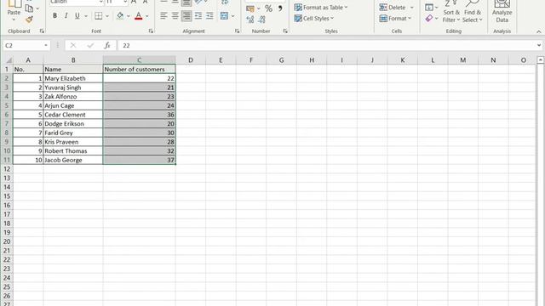545x306 pixels.
Task: Toggle Center alignment
Action: coord(175,16)
